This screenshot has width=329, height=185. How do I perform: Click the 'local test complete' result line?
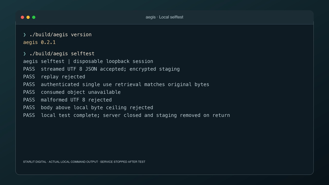pyautogui.click(x=126, y=115)
